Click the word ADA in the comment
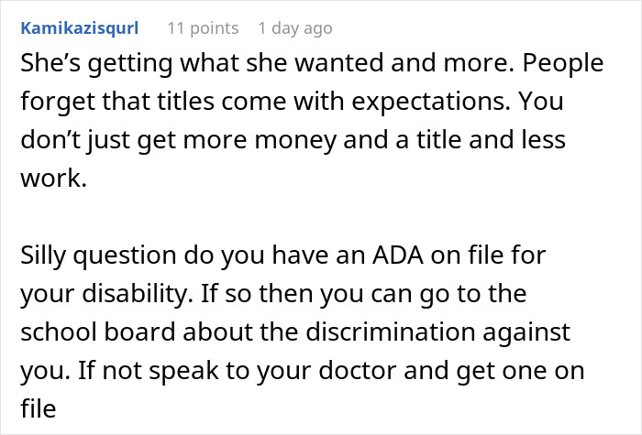This screenshot has height=435, width=642. [397, 256]
